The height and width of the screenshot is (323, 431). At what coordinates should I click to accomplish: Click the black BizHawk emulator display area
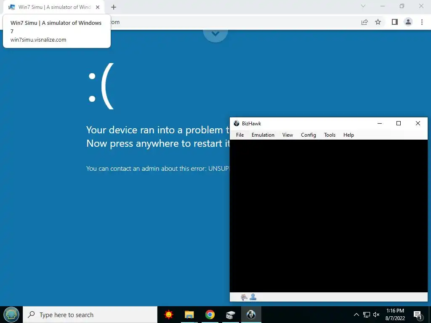click(328, 216)
